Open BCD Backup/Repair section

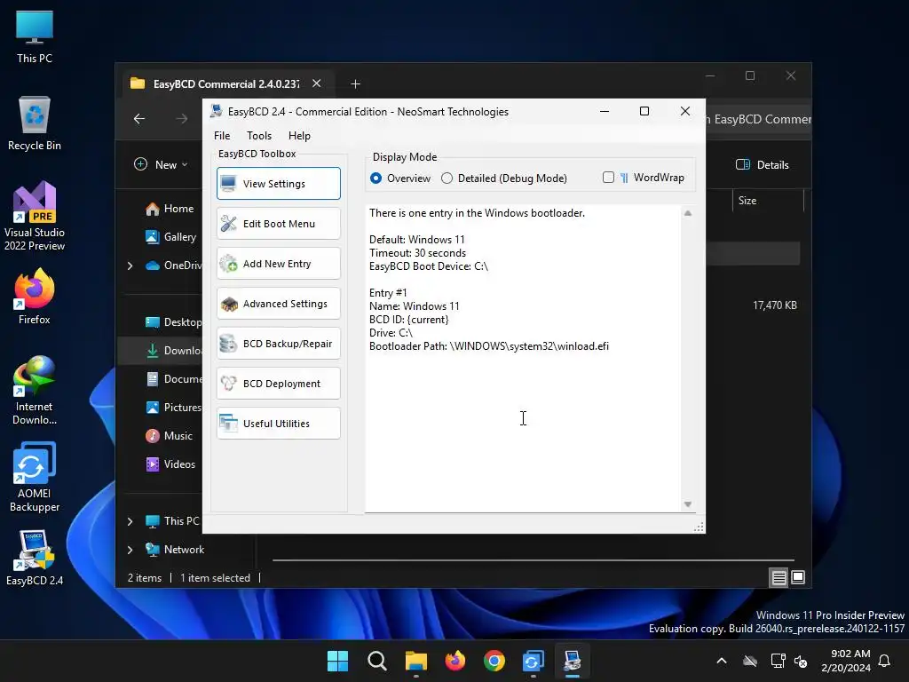(x=278, y=344)
